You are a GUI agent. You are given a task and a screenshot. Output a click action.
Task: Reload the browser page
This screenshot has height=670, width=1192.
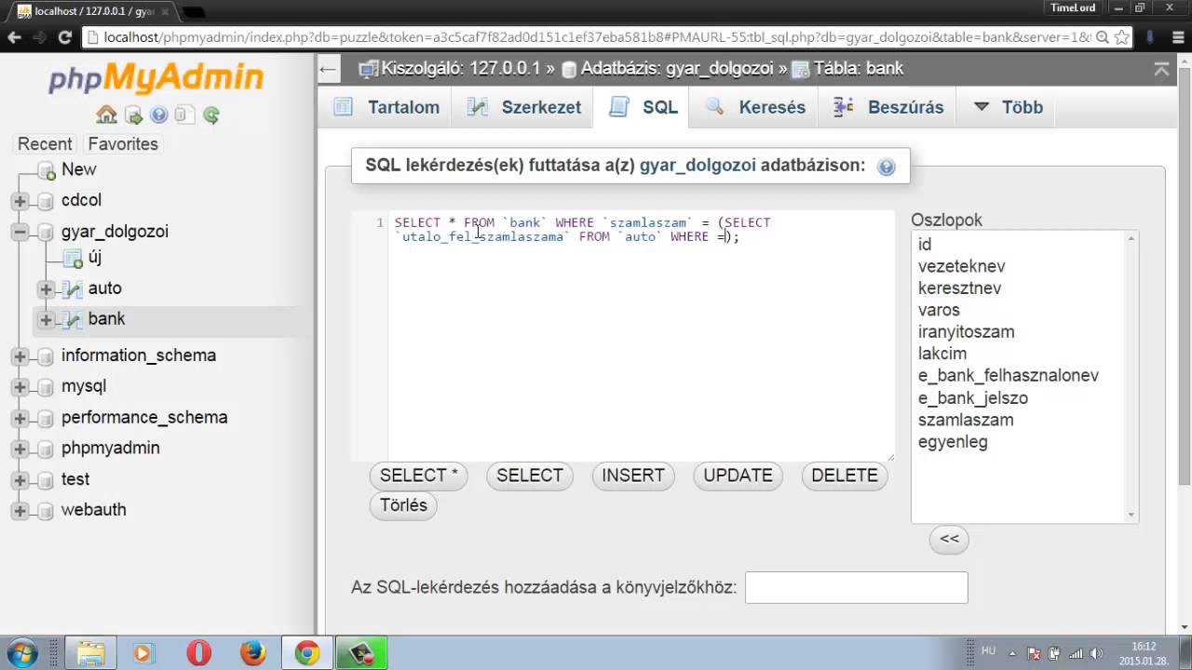click(64, 38)
